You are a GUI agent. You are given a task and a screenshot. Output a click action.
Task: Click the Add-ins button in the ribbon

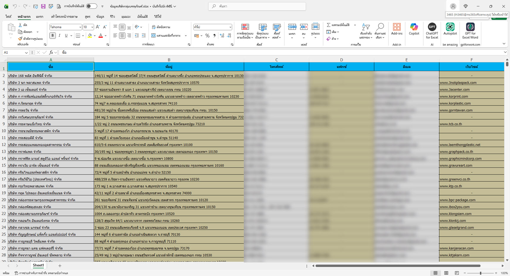[x=397, y=29]
